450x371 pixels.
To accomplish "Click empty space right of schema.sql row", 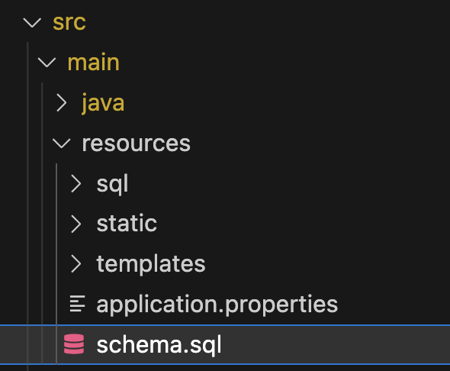I will (336, 344).
